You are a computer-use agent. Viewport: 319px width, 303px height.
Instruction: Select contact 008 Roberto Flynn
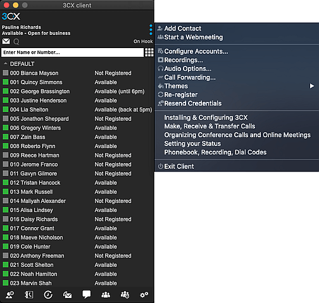77,146
